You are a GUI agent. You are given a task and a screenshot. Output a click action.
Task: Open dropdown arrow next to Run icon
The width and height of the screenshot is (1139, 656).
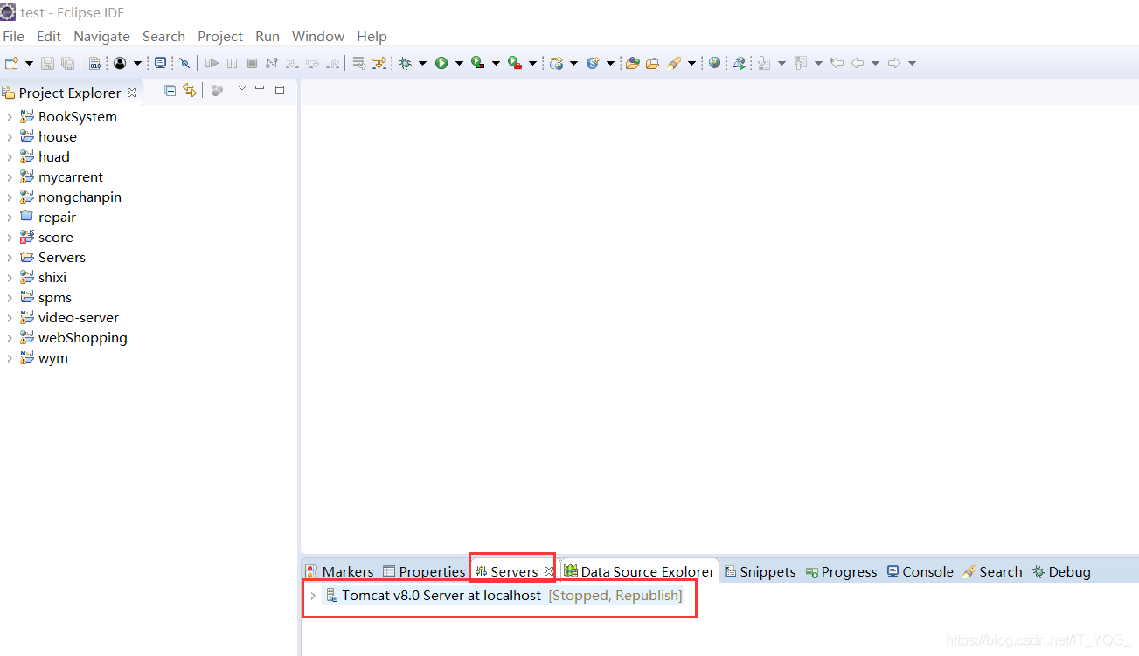pos(460,63)
